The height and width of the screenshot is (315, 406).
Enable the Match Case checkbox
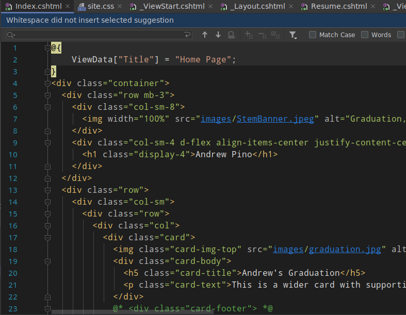[313, 35]
